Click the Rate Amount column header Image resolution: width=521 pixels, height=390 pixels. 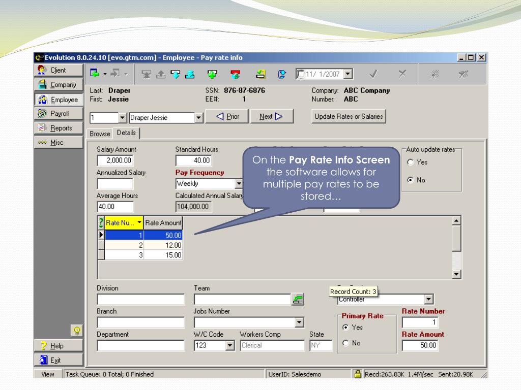[163, 223]
